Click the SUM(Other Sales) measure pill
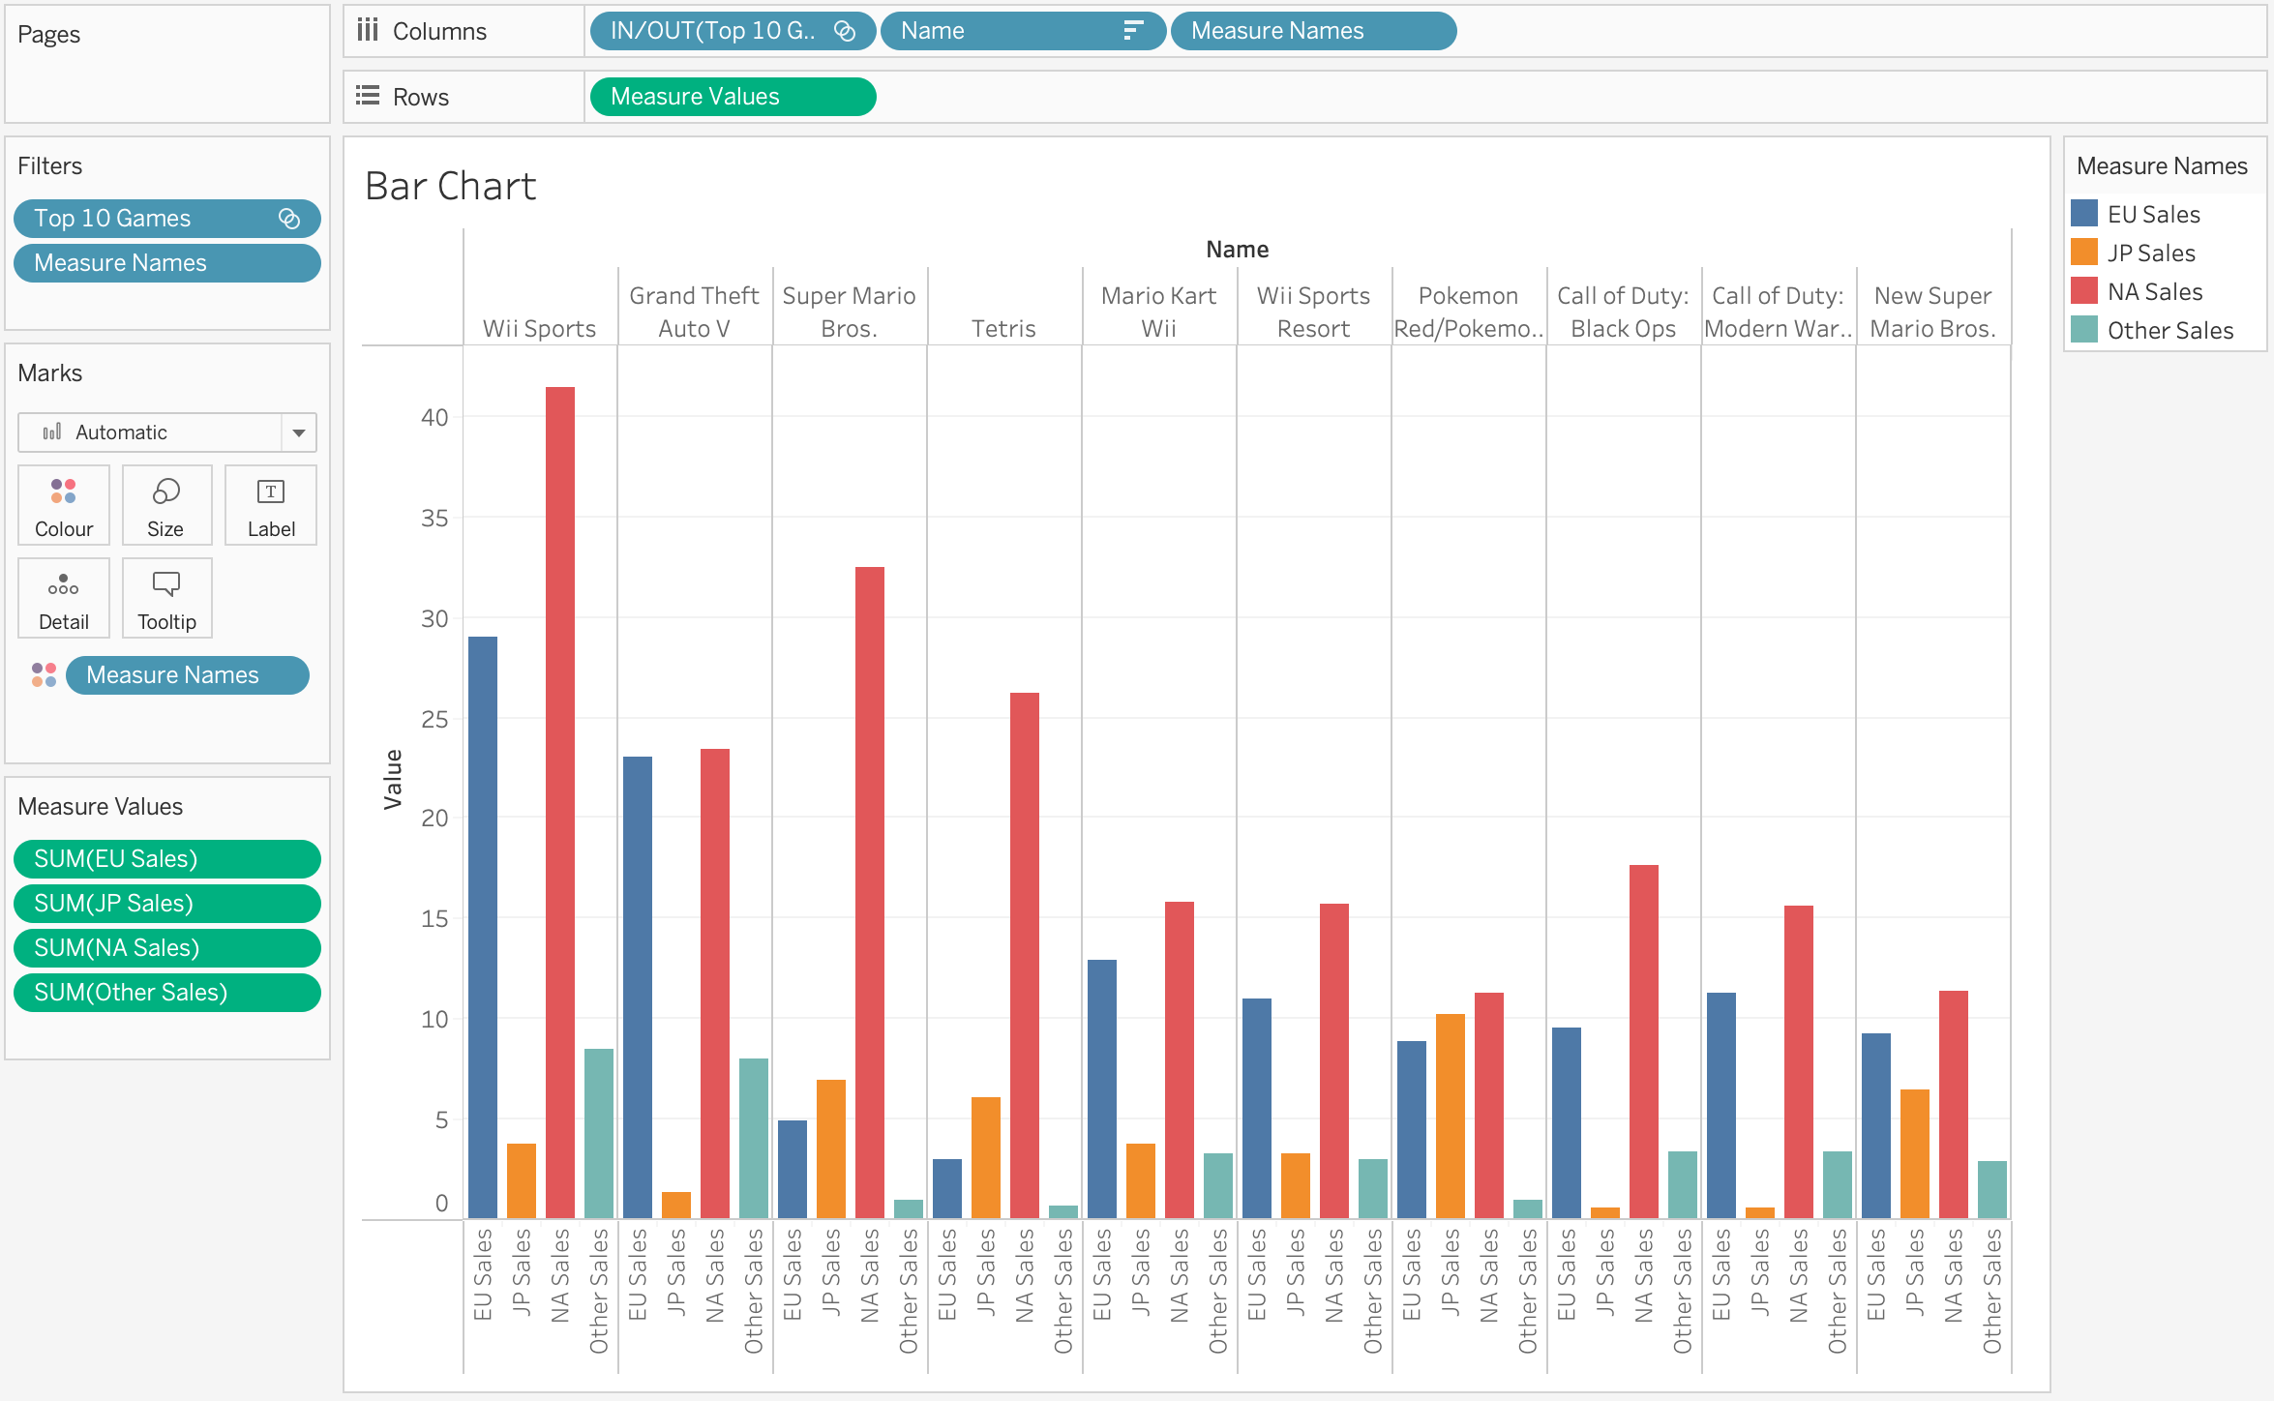The height and width of the screenshot is (1401, 2274). pos(167,993)
